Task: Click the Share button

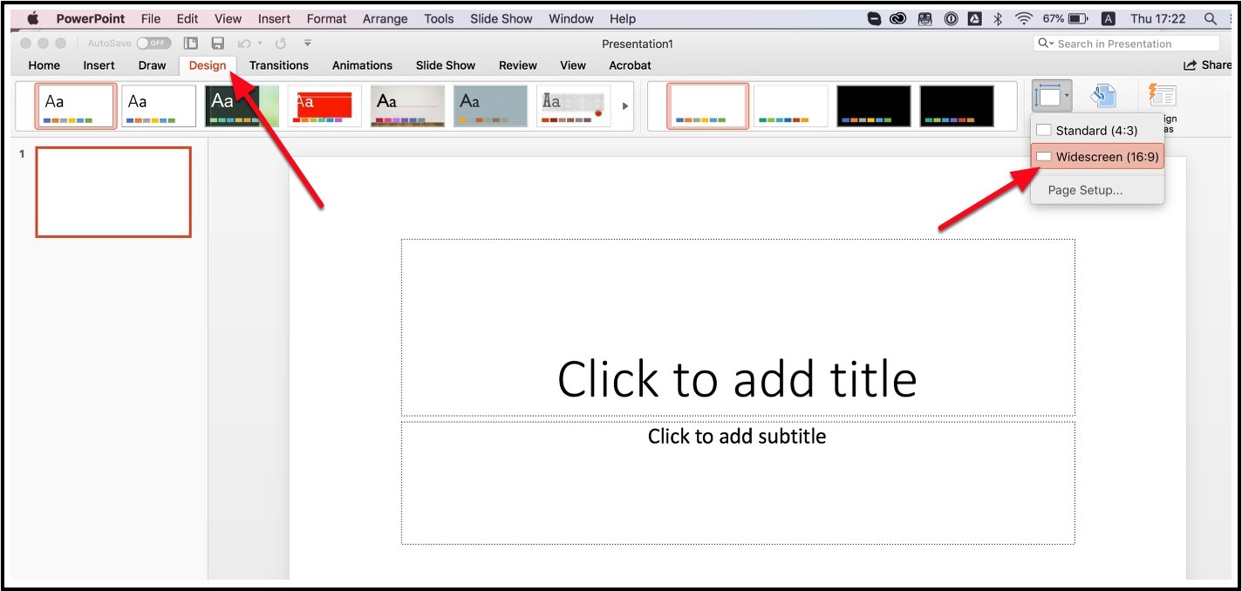Action: [1208, 65]
